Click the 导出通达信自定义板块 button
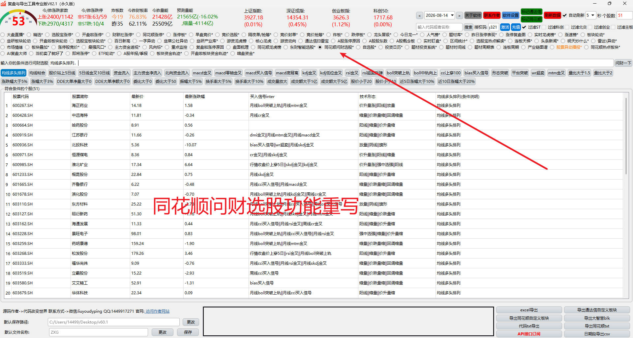Viewport: 633px width, 338px height. click(597, 310)
